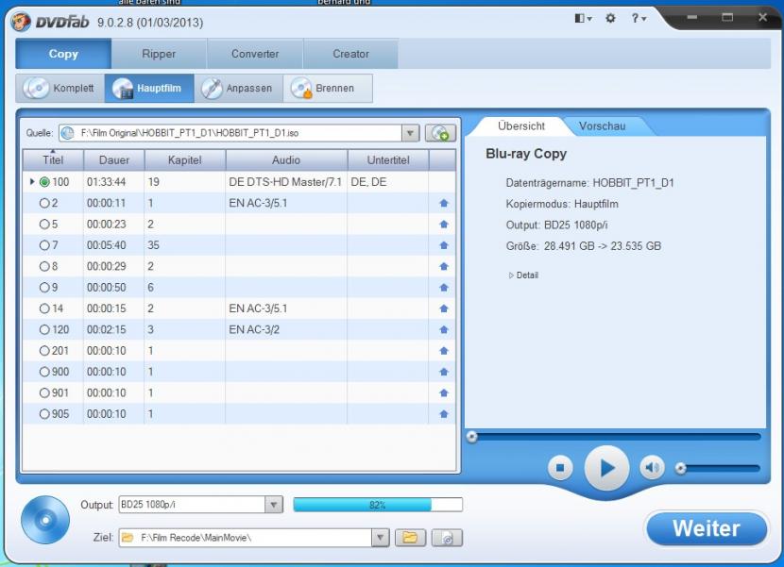Select title 120 radio button
The width and height of the screenshot is (784, 567).
click(x=44, y=329)
